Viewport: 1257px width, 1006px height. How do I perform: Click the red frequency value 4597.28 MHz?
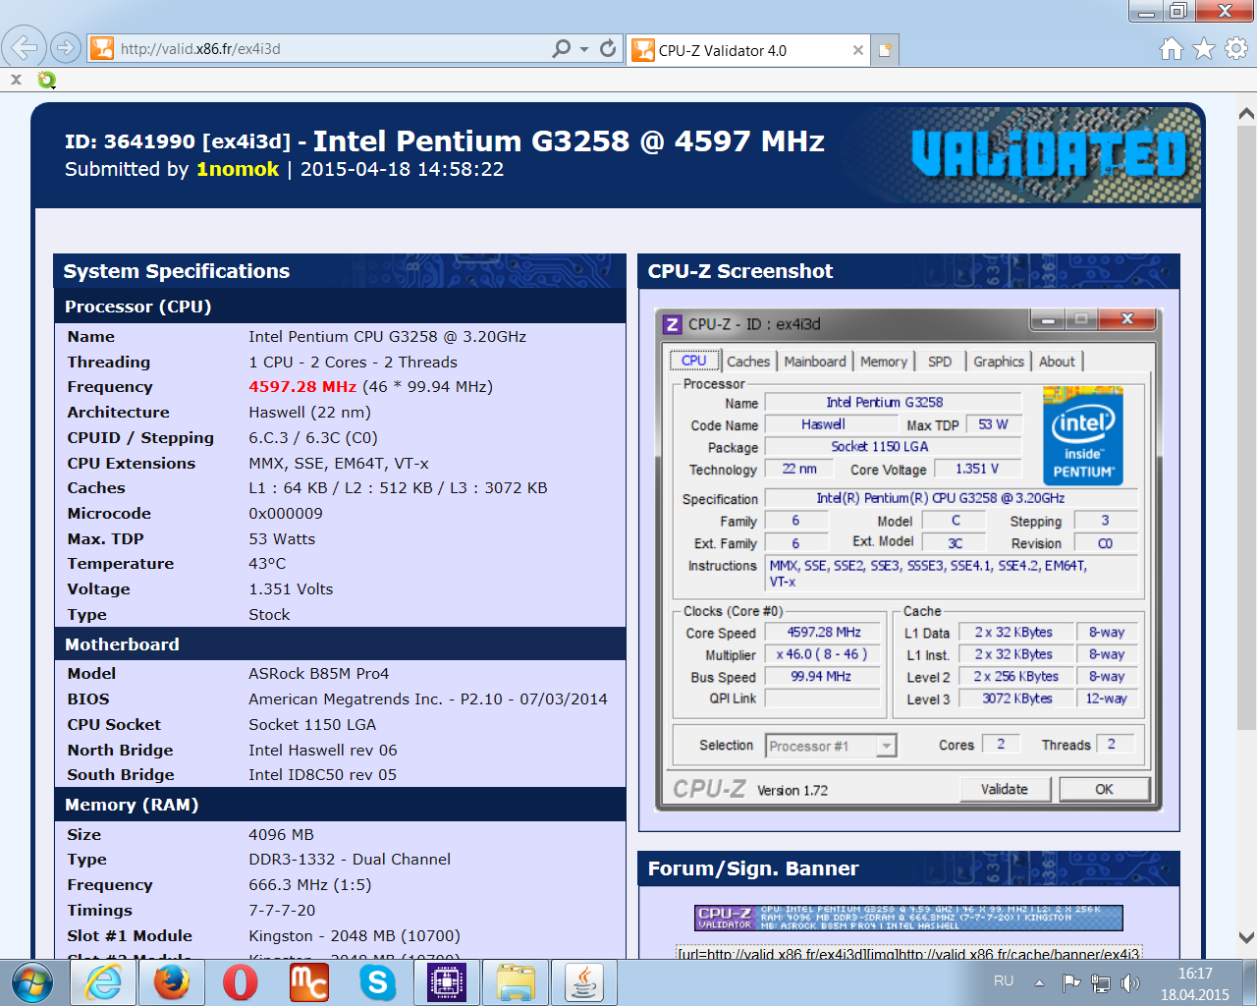click(x=302, y=387)
